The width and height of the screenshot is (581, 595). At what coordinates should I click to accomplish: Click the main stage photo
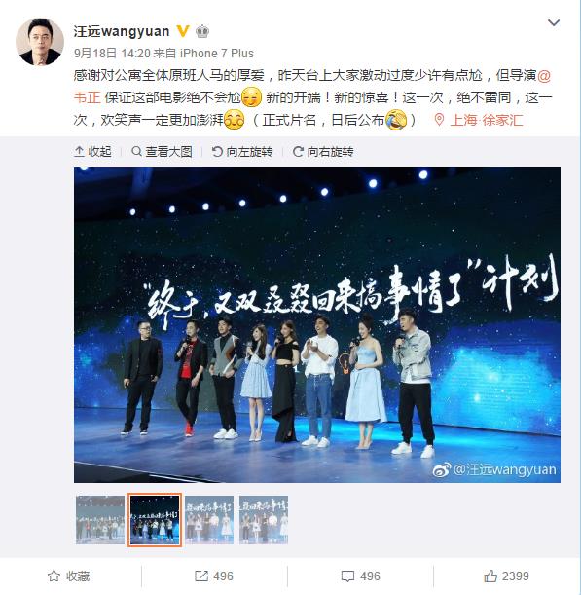click(x=317, y=325)
